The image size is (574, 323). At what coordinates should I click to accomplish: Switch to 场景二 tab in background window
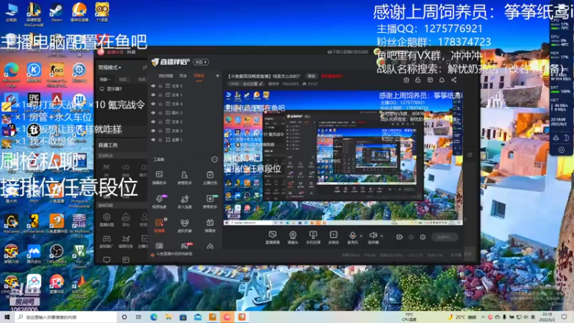(124, 80)
